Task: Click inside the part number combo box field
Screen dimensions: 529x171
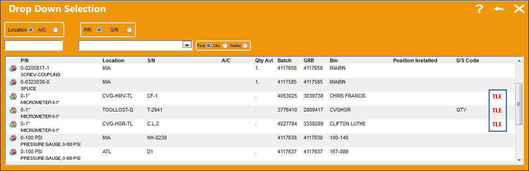Action: pos(130,45)
